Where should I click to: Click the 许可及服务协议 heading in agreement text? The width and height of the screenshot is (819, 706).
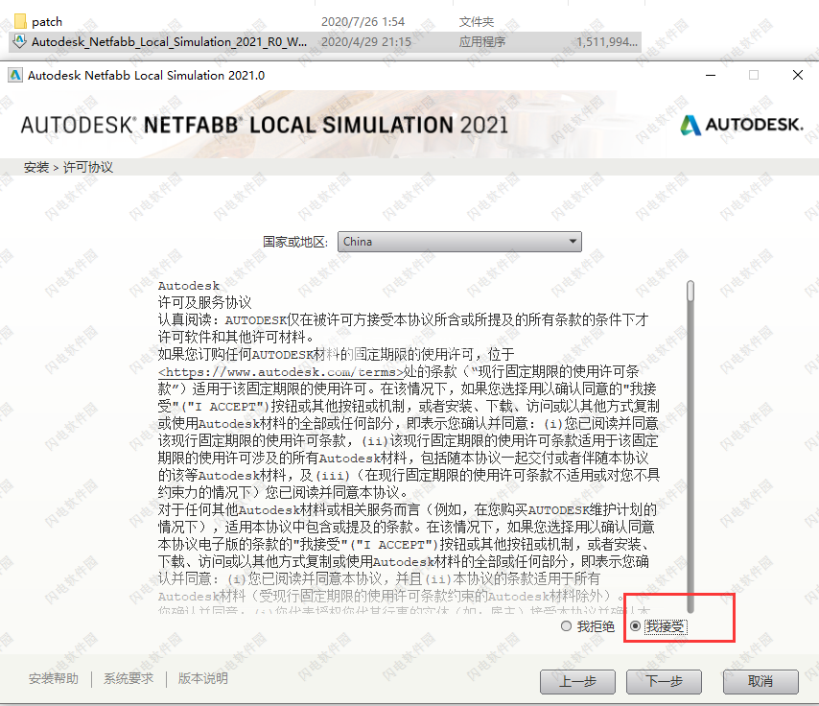[205, 302]
